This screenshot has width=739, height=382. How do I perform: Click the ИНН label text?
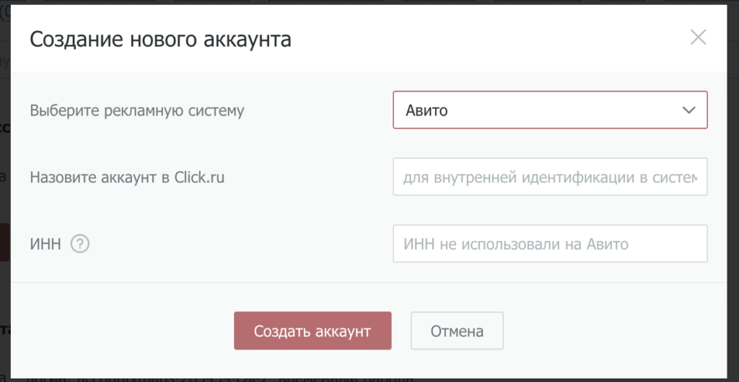45,244
